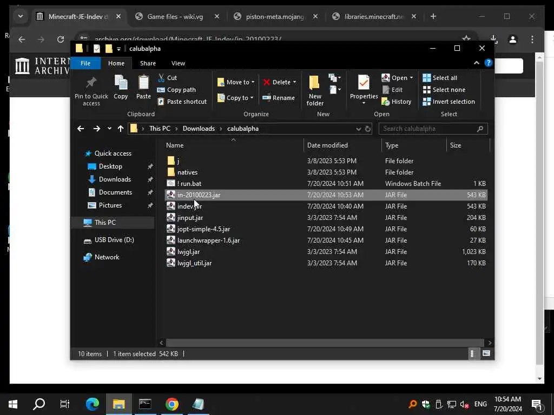Go back in File Explorer
The width and height of the screenshot is (554, 415).
pos(81,129)
